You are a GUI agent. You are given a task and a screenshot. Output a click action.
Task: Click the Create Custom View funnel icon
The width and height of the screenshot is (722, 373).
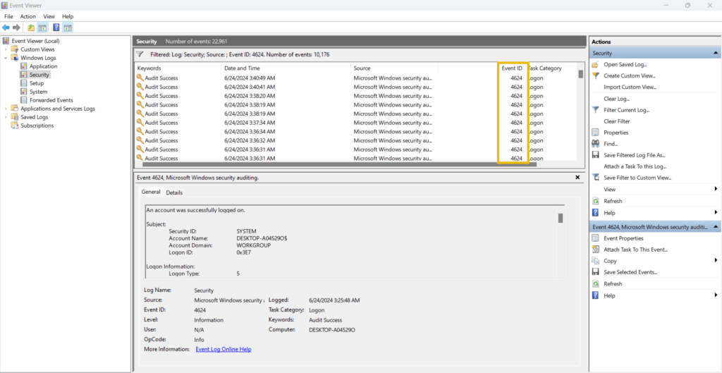tap(595, 75)
